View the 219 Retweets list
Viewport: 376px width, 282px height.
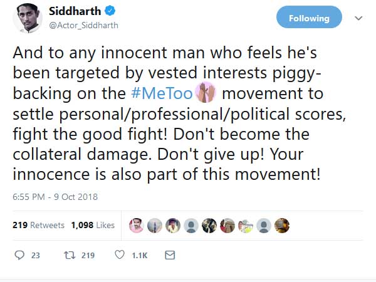click(x=38, y=225)
